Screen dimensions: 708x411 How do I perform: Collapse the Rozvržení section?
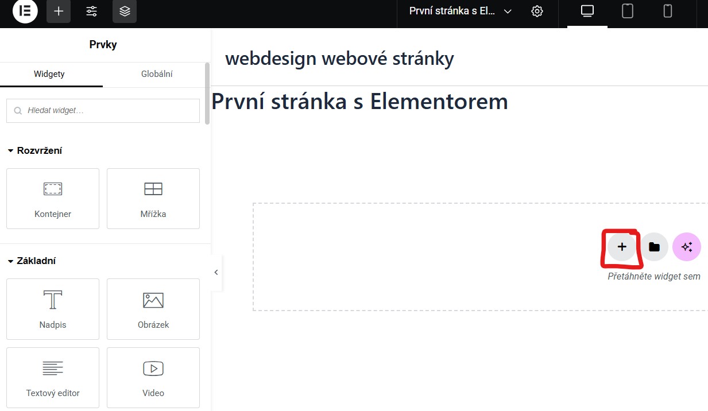click(x=35, y=150)
